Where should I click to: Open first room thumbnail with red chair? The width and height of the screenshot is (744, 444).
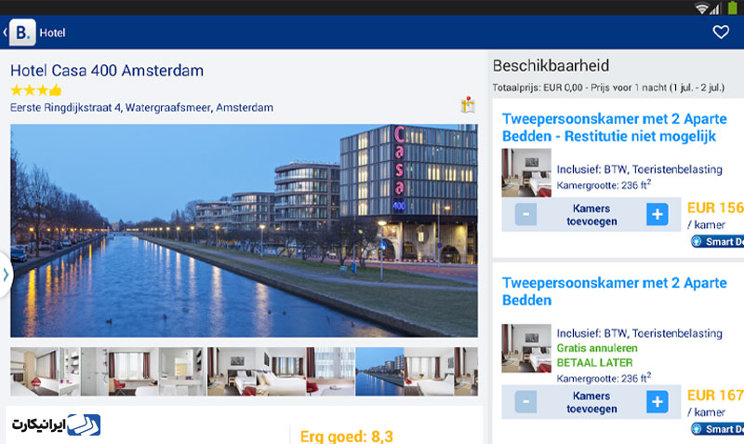[x=34, y=371]
